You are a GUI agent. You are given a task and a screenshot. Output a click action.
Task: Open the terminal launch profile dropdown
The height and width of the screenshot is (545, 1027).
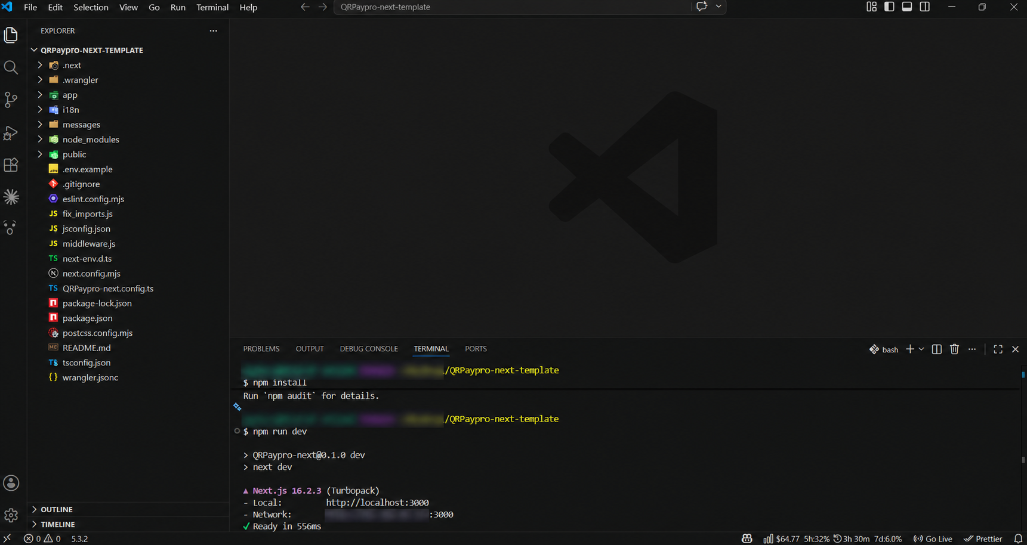tap(921, 349)
